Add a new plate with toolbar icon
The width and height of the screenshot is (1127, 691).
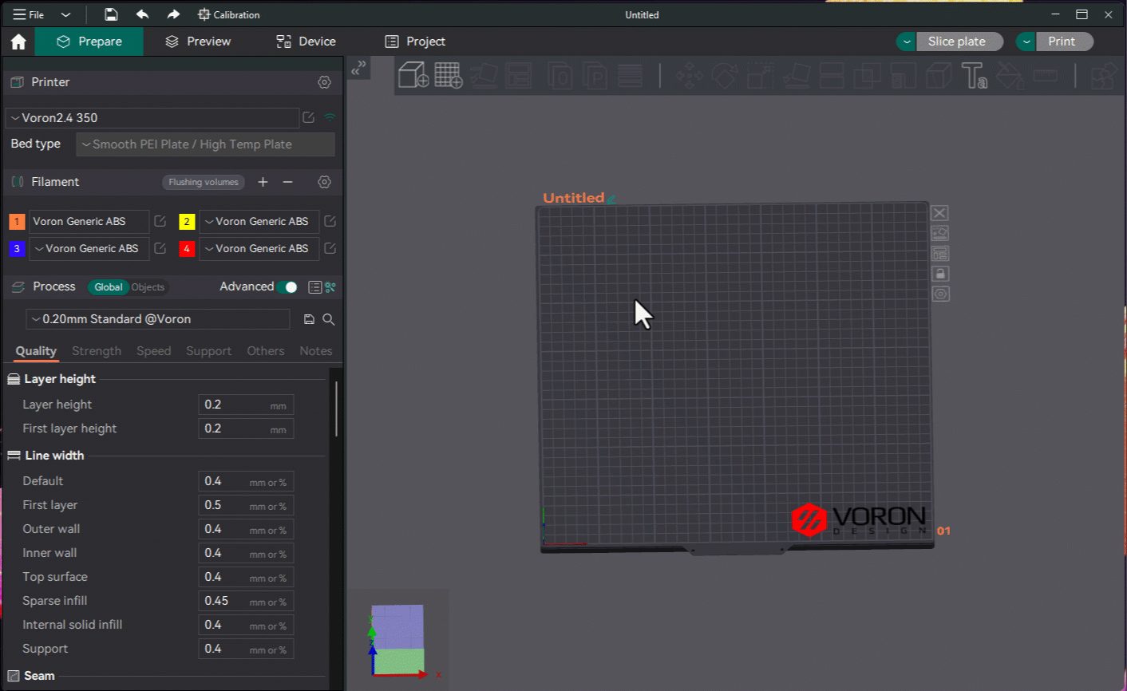point(449,75)
